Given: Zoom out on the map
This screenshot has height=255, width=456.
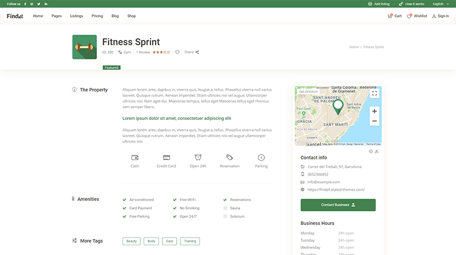Looking at the screenshot, I should tap(374, 122).
